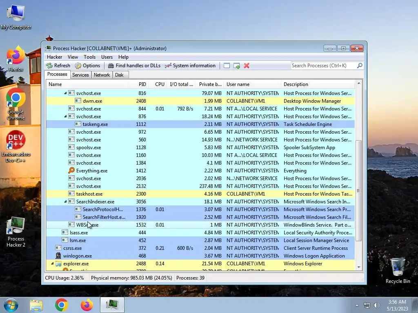
Task: Click the find window and thread icon
Action: click(236, 66)
